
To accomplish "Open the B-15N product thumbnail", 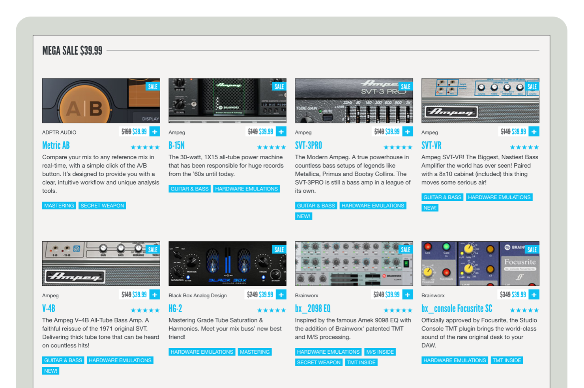I will pos(227,101).
